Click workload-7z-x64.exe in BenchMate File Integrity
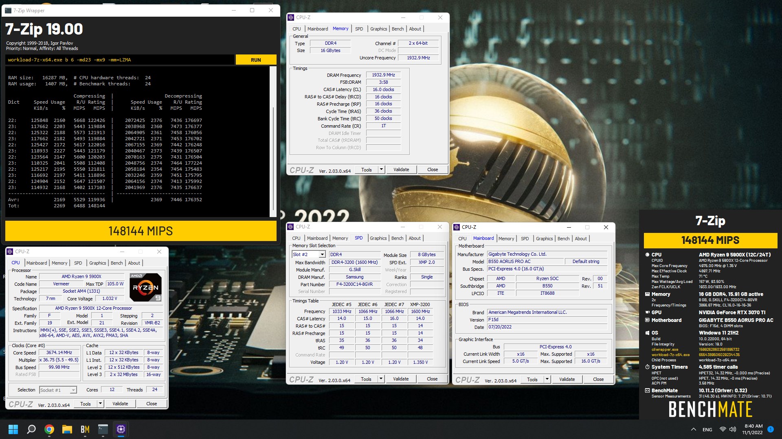 [670, 355]
